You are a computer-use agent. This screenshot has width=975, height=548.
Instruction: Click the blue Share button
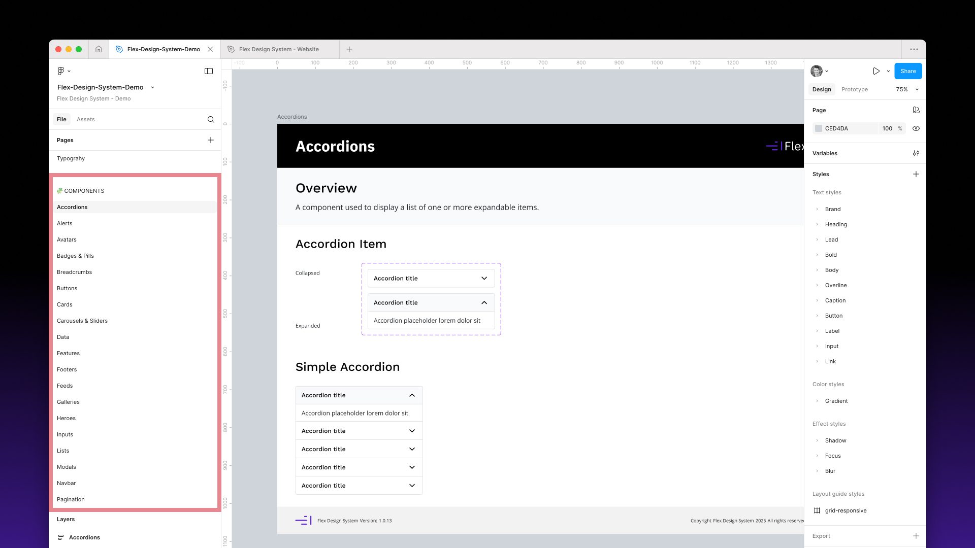point(908,71)
